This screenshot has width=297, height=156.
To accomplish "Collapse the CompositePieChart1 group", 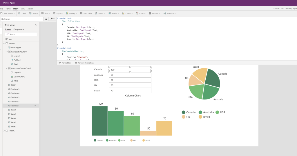I will point(6,52).
